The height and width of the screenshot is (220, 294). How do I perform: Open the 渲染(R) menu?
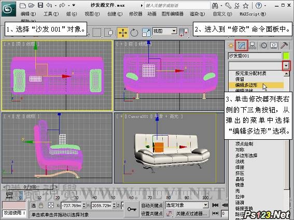[x=197, y=14]
